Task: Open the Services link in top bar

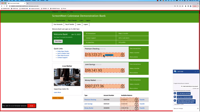Action: [x=64, y=12]
